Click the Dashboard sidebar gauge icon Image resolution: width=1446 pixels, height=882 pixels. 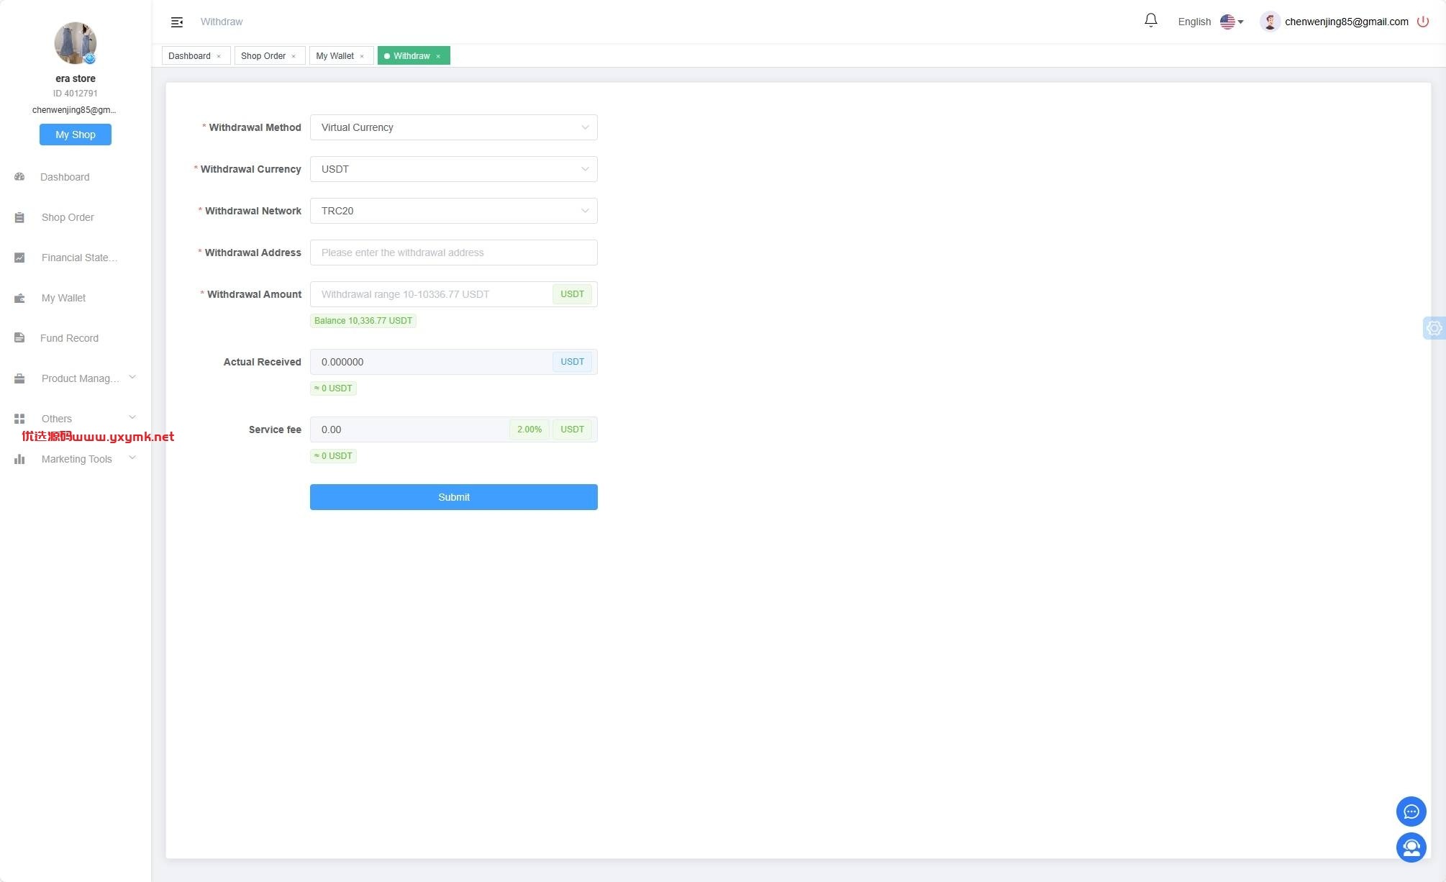[19, 177]
